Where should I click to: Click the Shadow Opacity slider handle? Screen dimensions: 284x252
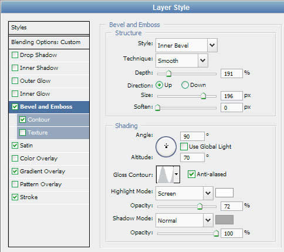click(216, 233)
